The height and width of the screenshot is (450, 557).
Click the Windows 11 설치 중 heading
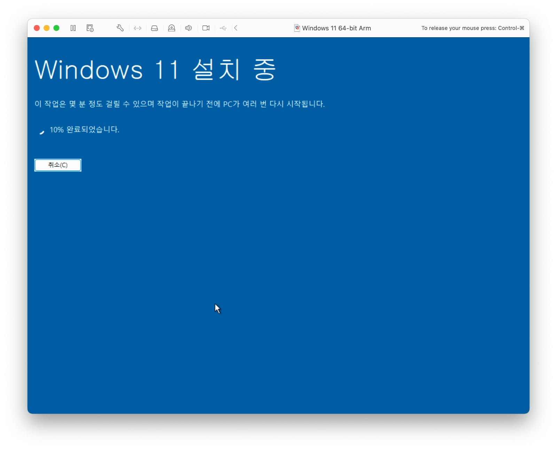[156, 70]
